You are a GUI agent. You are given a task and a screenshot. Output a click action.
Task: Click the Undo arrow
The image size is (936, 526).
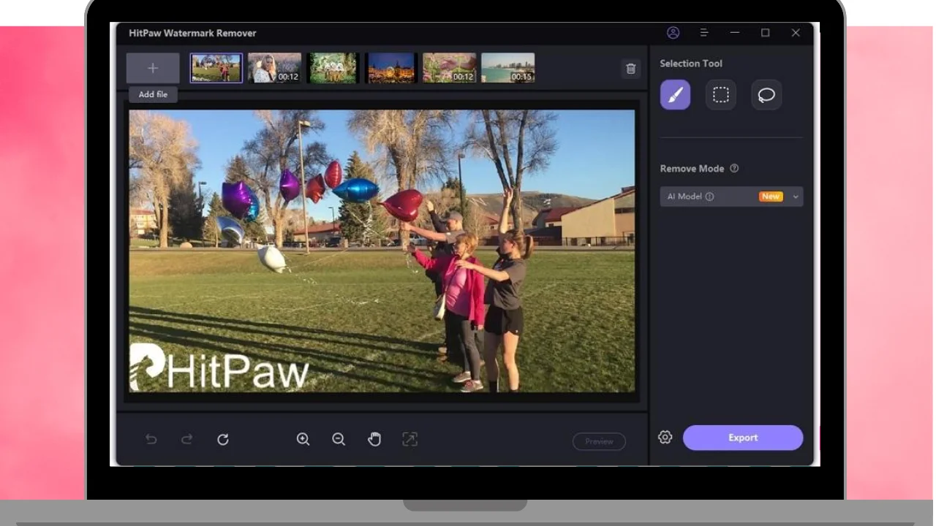pyautogui.click(x=151, y=439)
